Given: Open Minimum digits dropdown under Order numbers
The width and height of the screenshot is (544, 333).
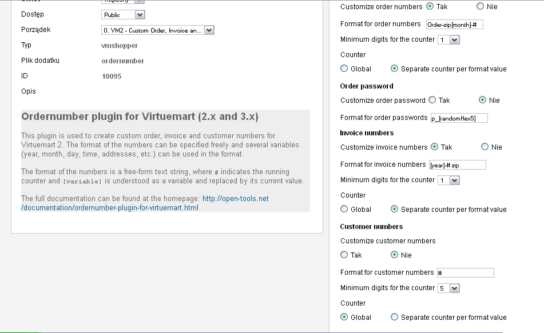Looking at the screenshot, I should [x=448, y=40].
